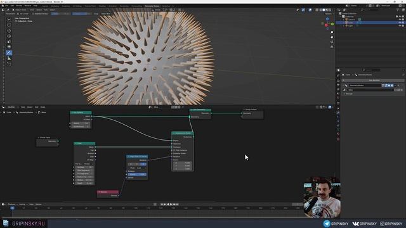The height and width of the screenshot is (228, 406).
Task: Collapse the Ico Sphere node
Action: (x=72, y=113)
